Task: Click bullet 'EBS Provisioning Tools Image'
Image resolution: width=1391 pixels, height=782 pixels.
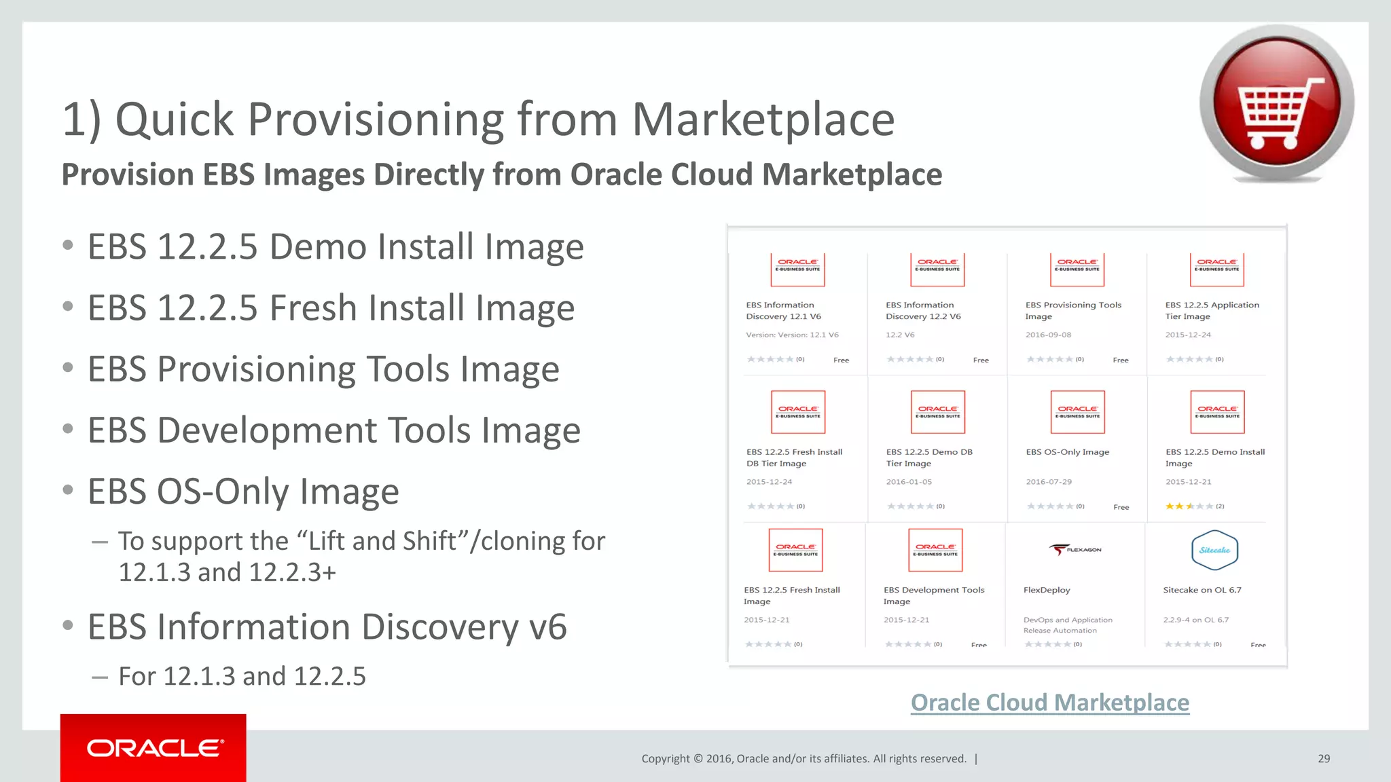Action: (323, 369)
